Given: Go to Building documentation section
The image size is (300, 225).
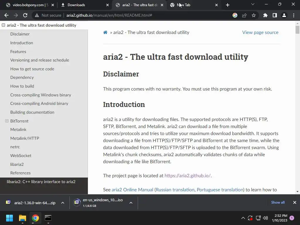Looking at the screenshot, I should click(x=32, y=112).
